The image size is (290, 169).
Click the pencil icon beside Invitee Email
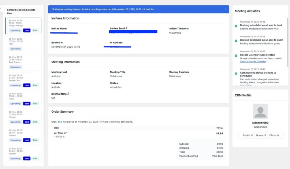(127, 28)
